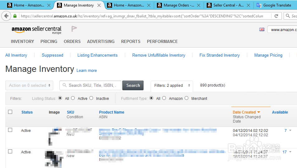Sort by Date Created column header
The image size is (297, 168).
pos(244,112)
